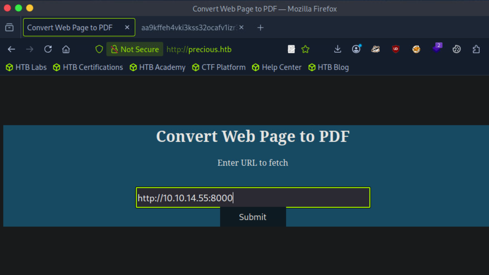Open the Firefox account menu
This screenshot has width=489, height=275.
pyautogui.click(x=356, y=49)
